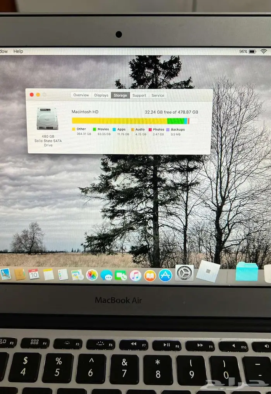The image size is (271, 394).
Task: Switch to the Overview tab
Action: [x=81, y=95]
